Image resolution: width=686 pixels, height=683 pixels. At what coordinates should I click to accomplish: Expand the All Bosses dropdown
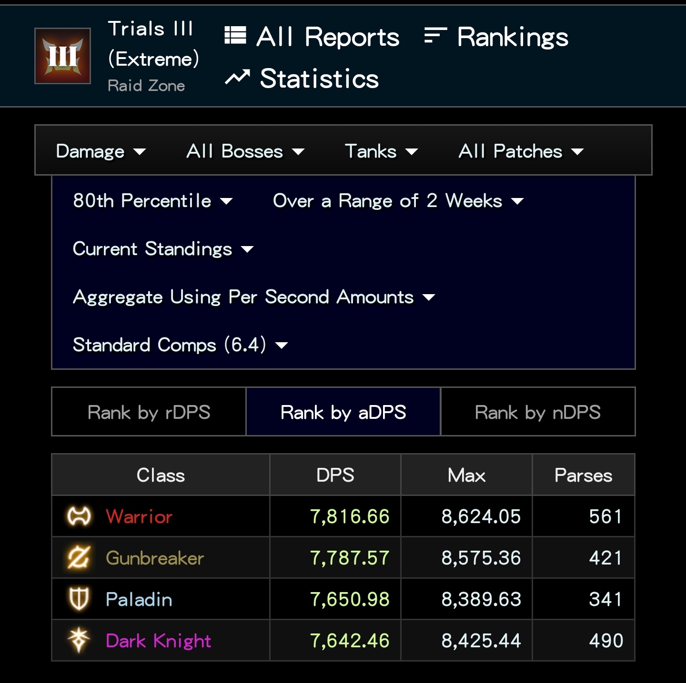click(x=245, y=151)
